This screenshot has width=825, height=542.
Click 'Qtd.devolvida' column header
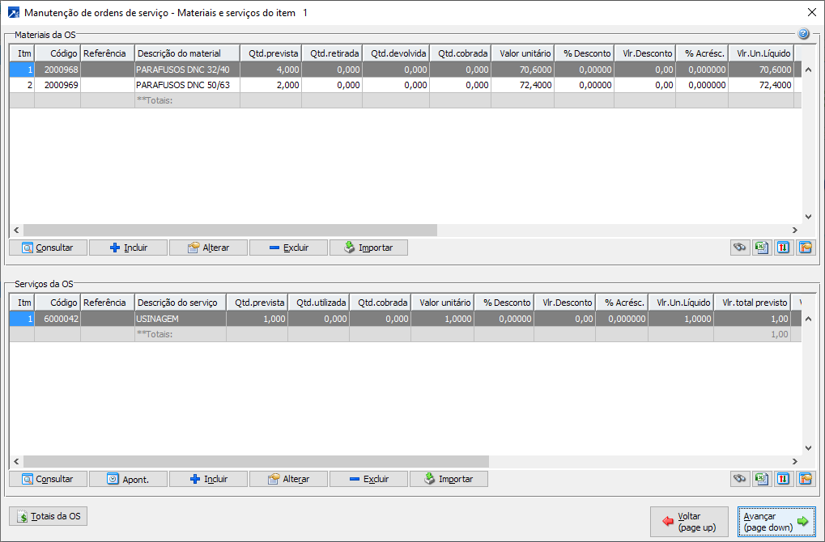[396, 53]
